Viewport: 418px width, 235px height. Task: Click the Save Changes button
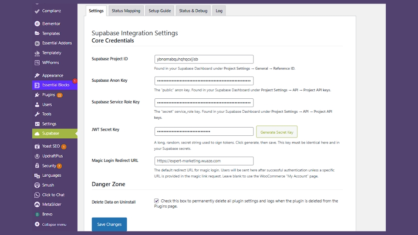pyautogui.click(x=109, y=225)
